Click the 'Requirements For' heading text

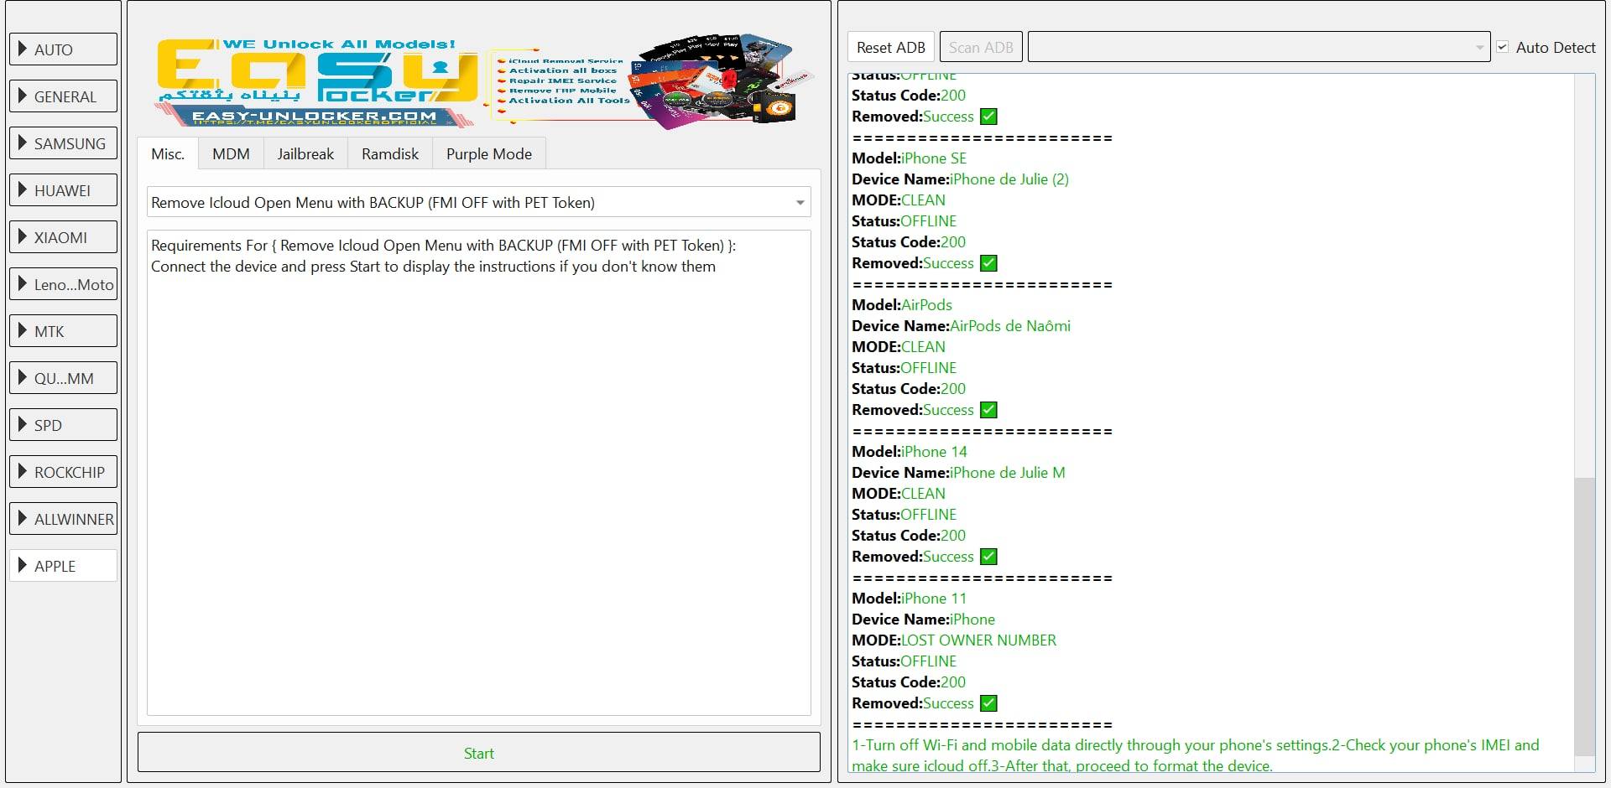[443, 246]
